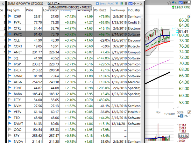Select the A arithmetic scale button
Viewport: 191px width, 143px height.
179,116
